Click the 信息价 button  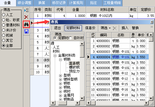tap(90, 28)
